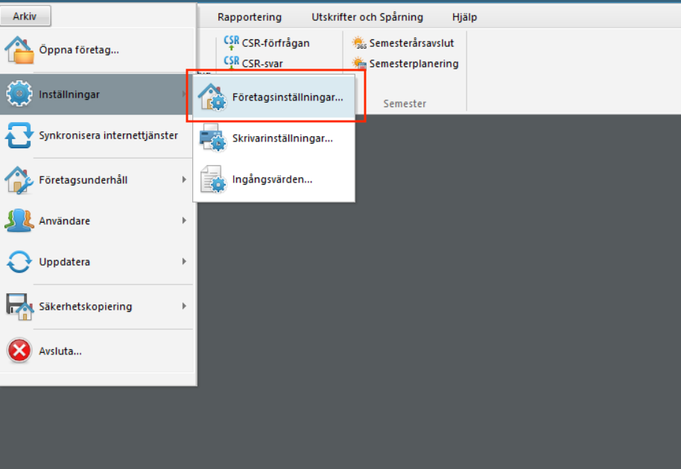This screenshot has width=681, height=469.
Task: Click the Arkiv button
Action: click(x=25, y=16)
